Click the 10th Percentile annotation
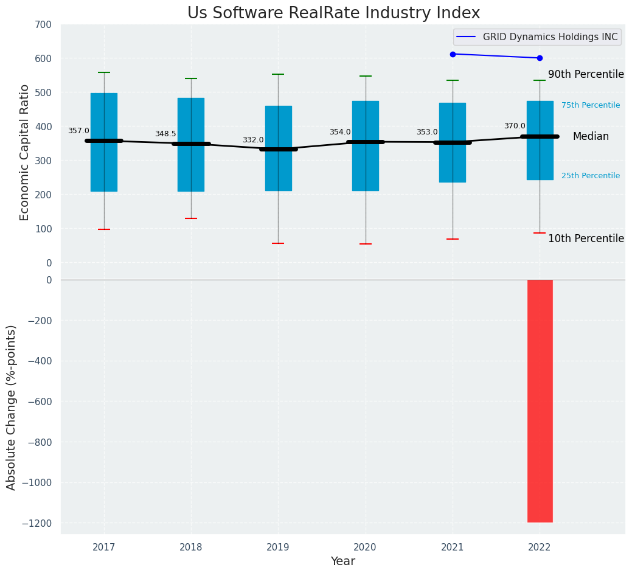 pyautogui.click(x=586, y=238)
